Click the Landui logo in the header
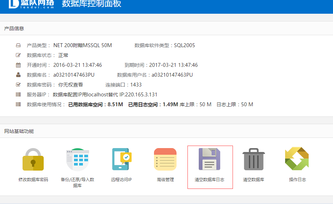The width and height of the screenshot is (333, 204). (32, 4)
